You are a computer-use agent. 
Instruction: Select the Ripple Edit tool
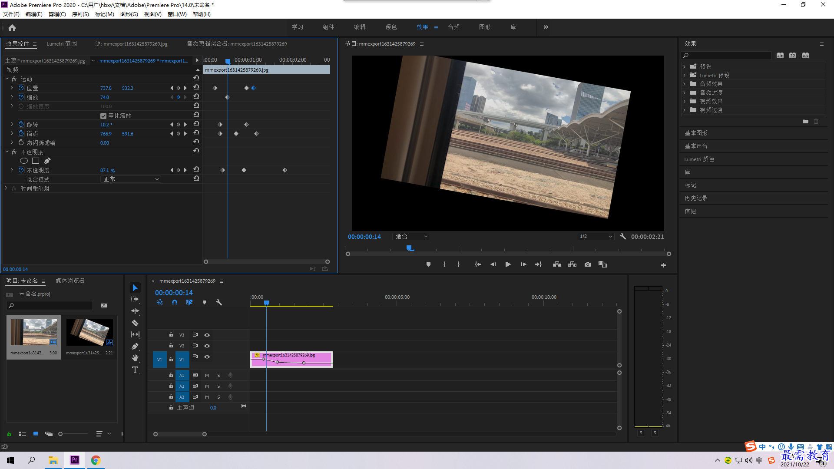[135, 311]
